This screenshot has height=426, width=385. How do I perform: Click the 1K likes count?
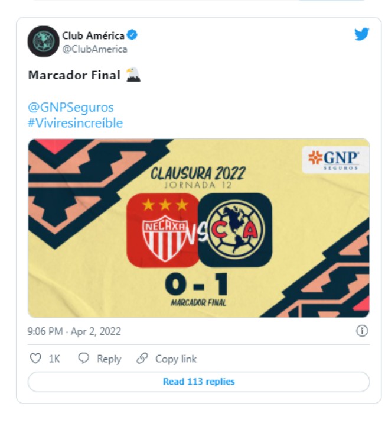point(54,359)
